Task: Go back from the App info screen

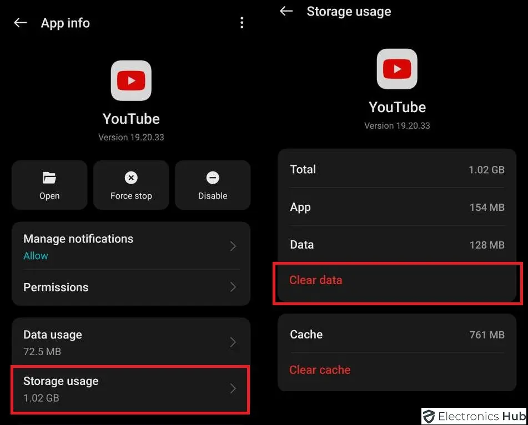Action: pyautogui.click(x=20, y=23)
